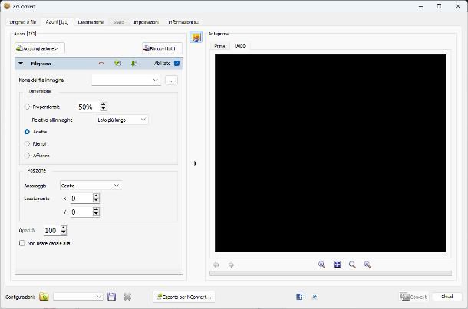Delete the selected configuration
This screenshot has width=468, height=309.
[127, 297]
